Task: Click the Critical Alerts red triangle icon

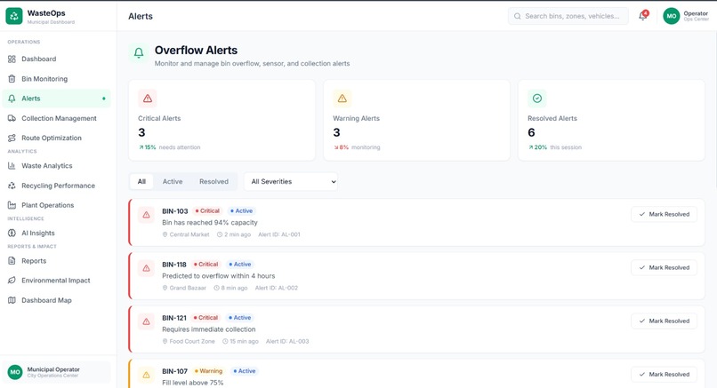Action: [148, 99]
